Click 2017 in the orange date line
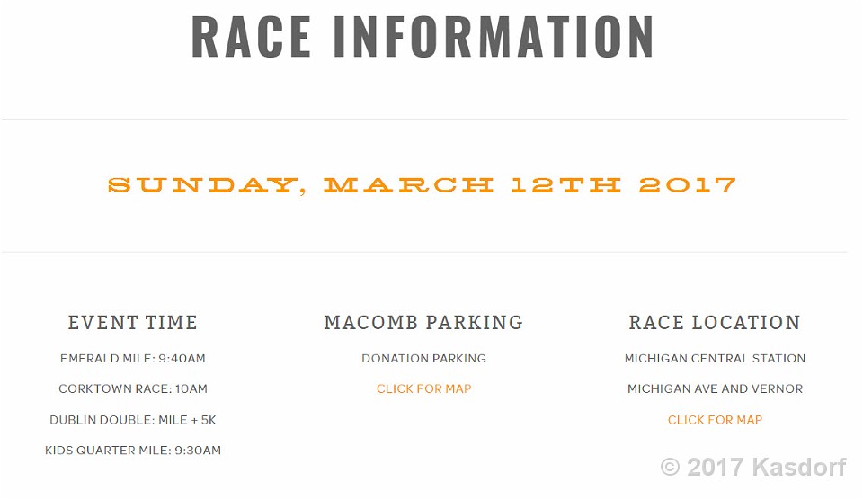Viewport: 863px width, 500px height. [687, 185]
